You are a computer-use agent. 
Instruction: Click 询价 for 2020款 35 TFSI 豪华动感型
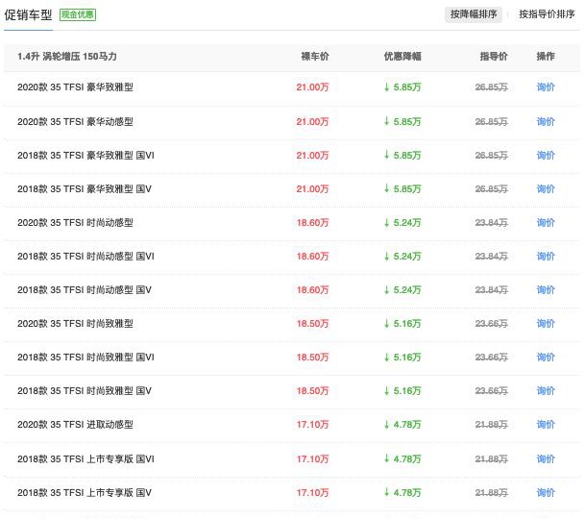point(546,121)
